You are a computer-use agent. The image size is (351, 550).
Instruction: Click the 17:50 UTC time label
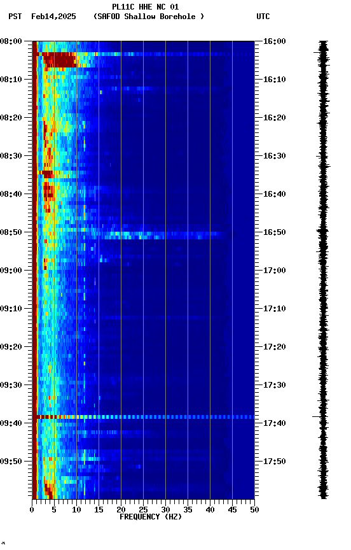[275, 462]
